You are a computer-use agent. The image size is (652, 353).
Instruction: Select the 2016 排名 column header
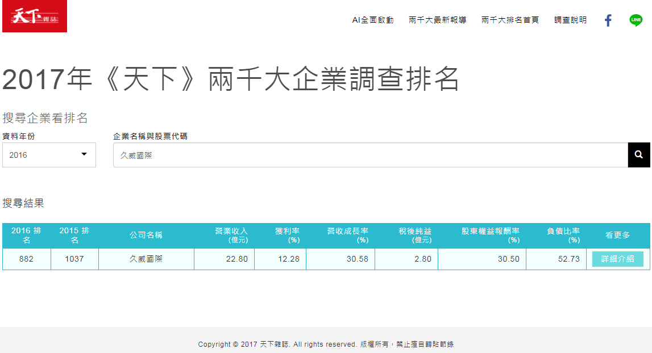pyautogui.click(x=26, y=236)
